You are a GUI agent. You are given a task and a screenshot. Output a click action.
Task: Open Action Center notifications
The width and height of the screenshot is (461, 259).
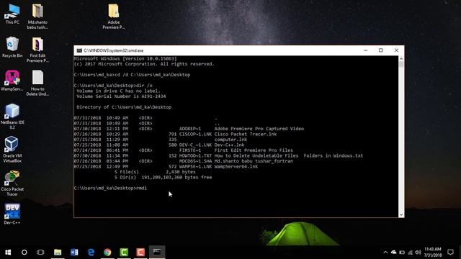(450, 253)
